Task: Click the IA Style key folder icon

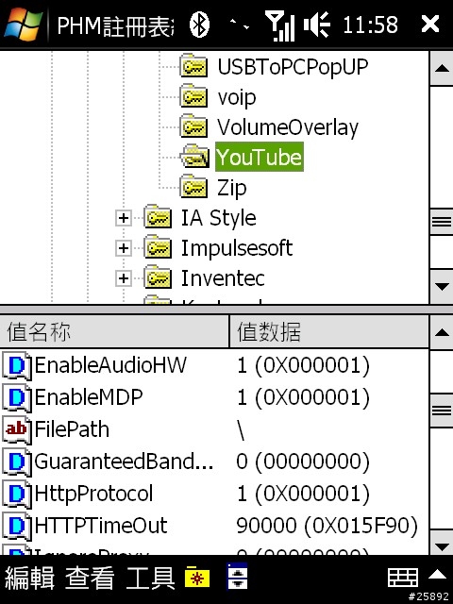Action: [x=158, y=217]
